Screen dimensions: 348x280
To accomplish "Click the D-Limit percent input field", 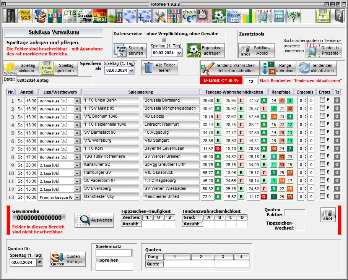I will pos(250,81).
